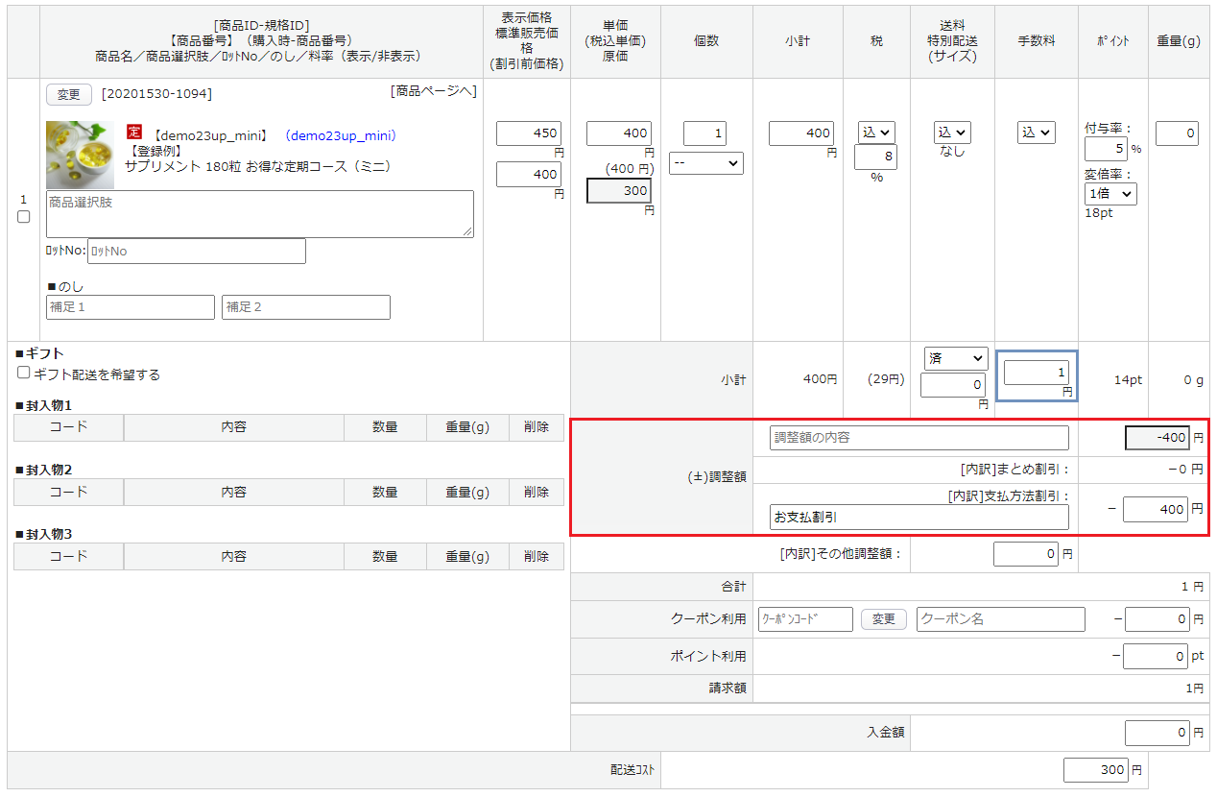
Task: Open the dropdown below the quantity field
Action: click(706, 163)
